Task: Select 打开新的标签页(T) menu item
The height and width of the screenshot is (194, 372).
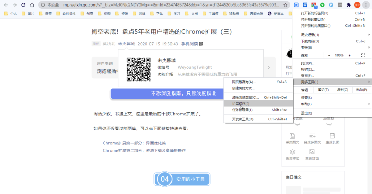Action: (x=332, y=13)
